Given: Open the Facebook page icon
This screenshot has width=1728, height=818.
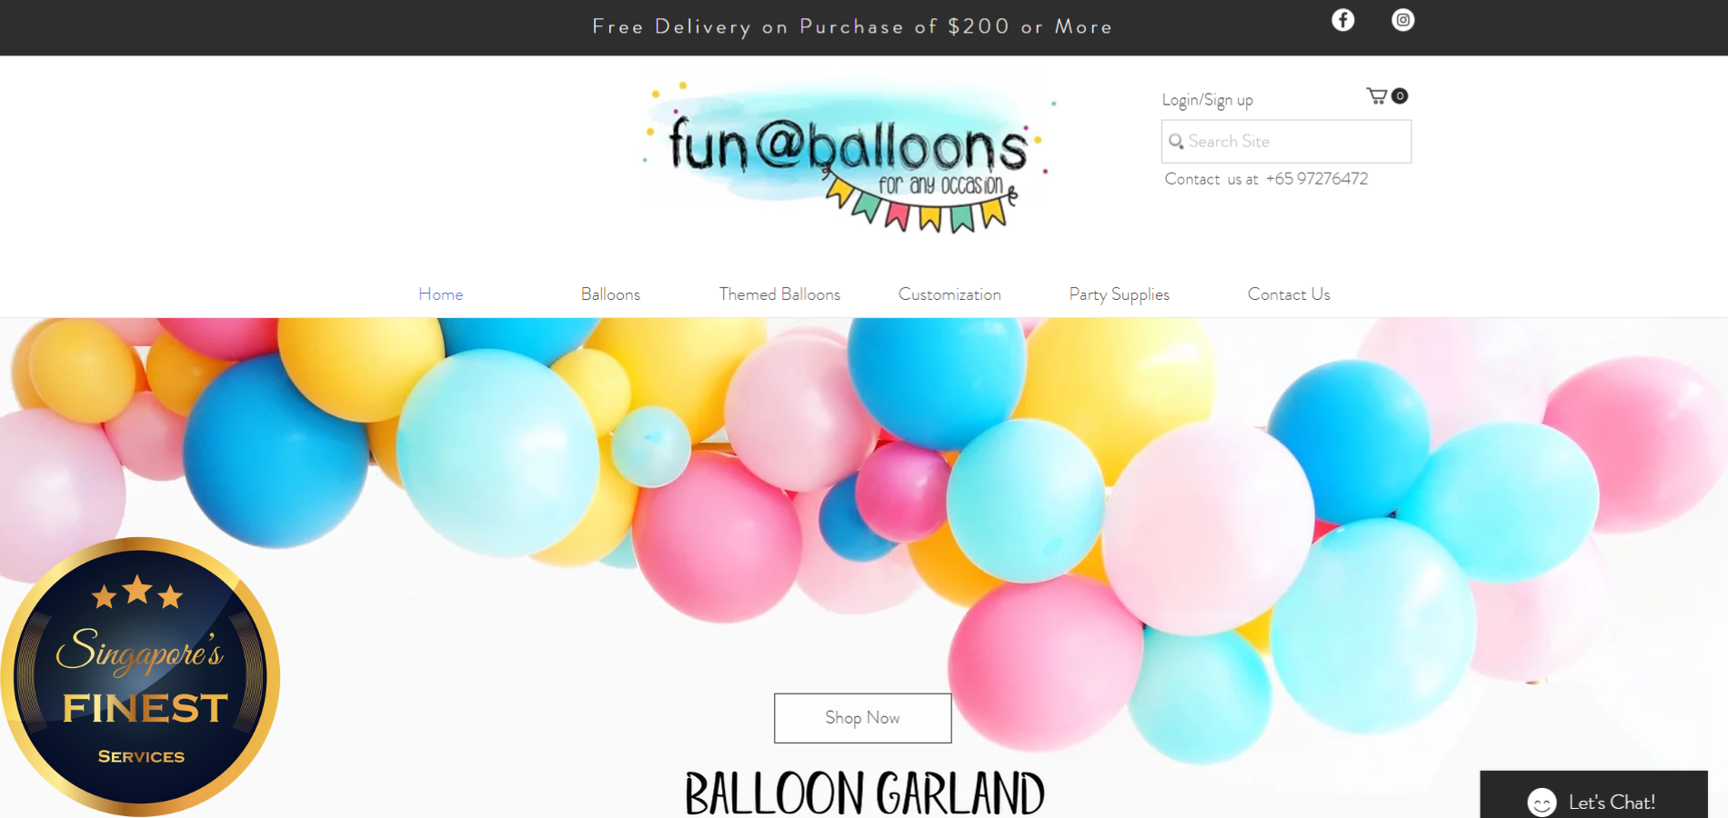Looking at the screenshot, I should point(1342,20).
